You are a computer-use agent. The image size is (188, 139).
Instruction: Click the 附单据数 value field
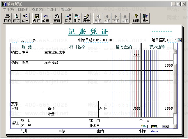(172, 40)
